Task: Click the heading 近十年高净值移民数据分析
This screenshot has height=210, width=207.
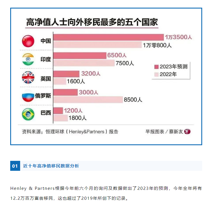Action: (51, 166)
